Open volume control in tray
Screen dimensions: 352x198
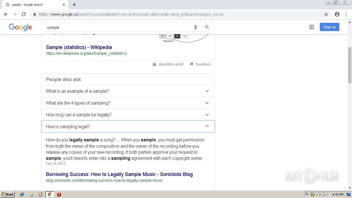click(319, 194)
